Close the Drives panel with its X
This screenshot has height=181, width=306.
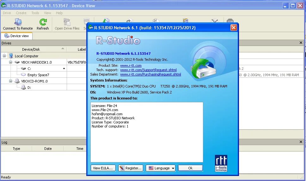coord(301,43)
